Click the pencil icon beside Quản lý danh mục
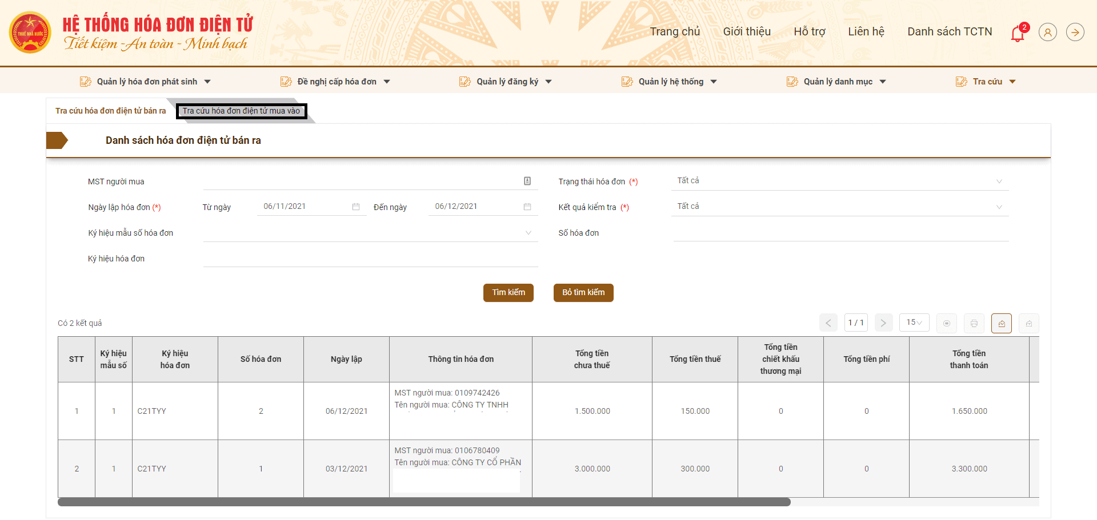Screen dimensions: 1097x520 click(792, 82)
